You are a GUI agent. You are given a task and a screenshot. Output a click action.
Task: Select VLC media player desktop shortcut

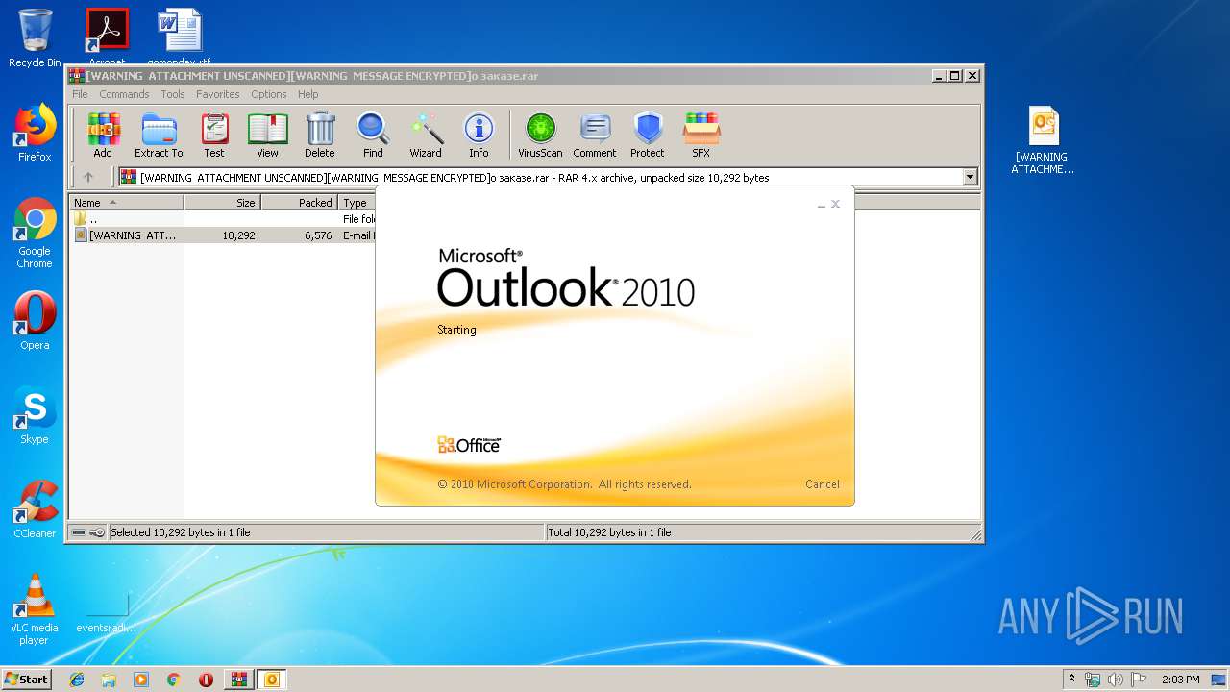click(x=35, y=609)
